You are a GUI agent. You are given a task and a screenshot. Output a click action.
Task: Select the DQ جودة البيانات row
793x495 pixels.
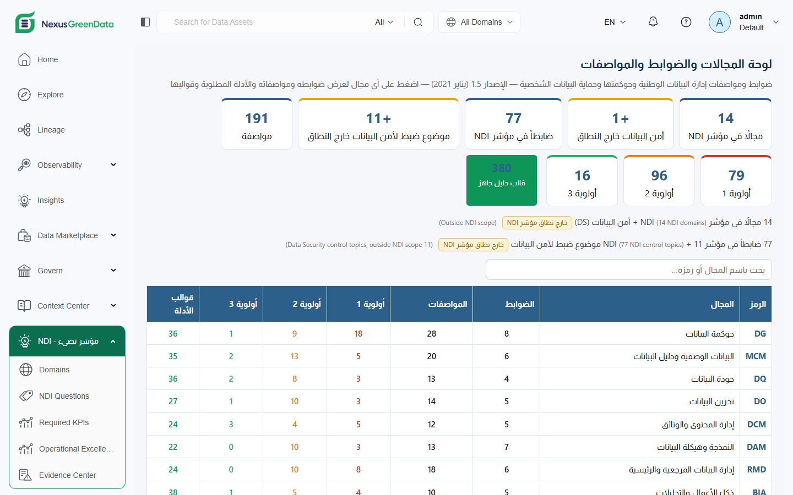coord(459,379)
